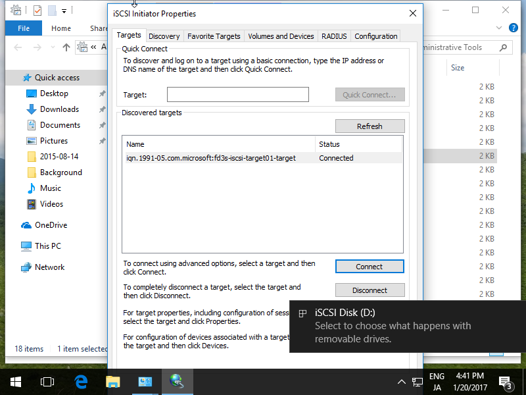The image size is (526, 395).
Task: Open the Windows Start menu
Action: (15, 382)
